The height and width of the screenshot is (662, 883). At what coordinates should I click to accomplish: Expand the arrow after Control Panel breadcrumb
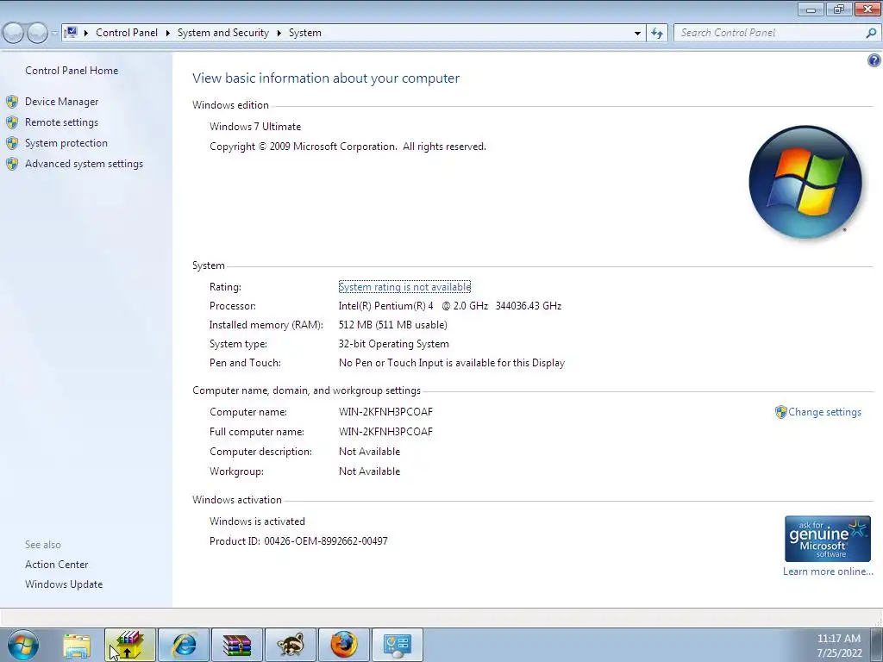(x=168, y=34)
